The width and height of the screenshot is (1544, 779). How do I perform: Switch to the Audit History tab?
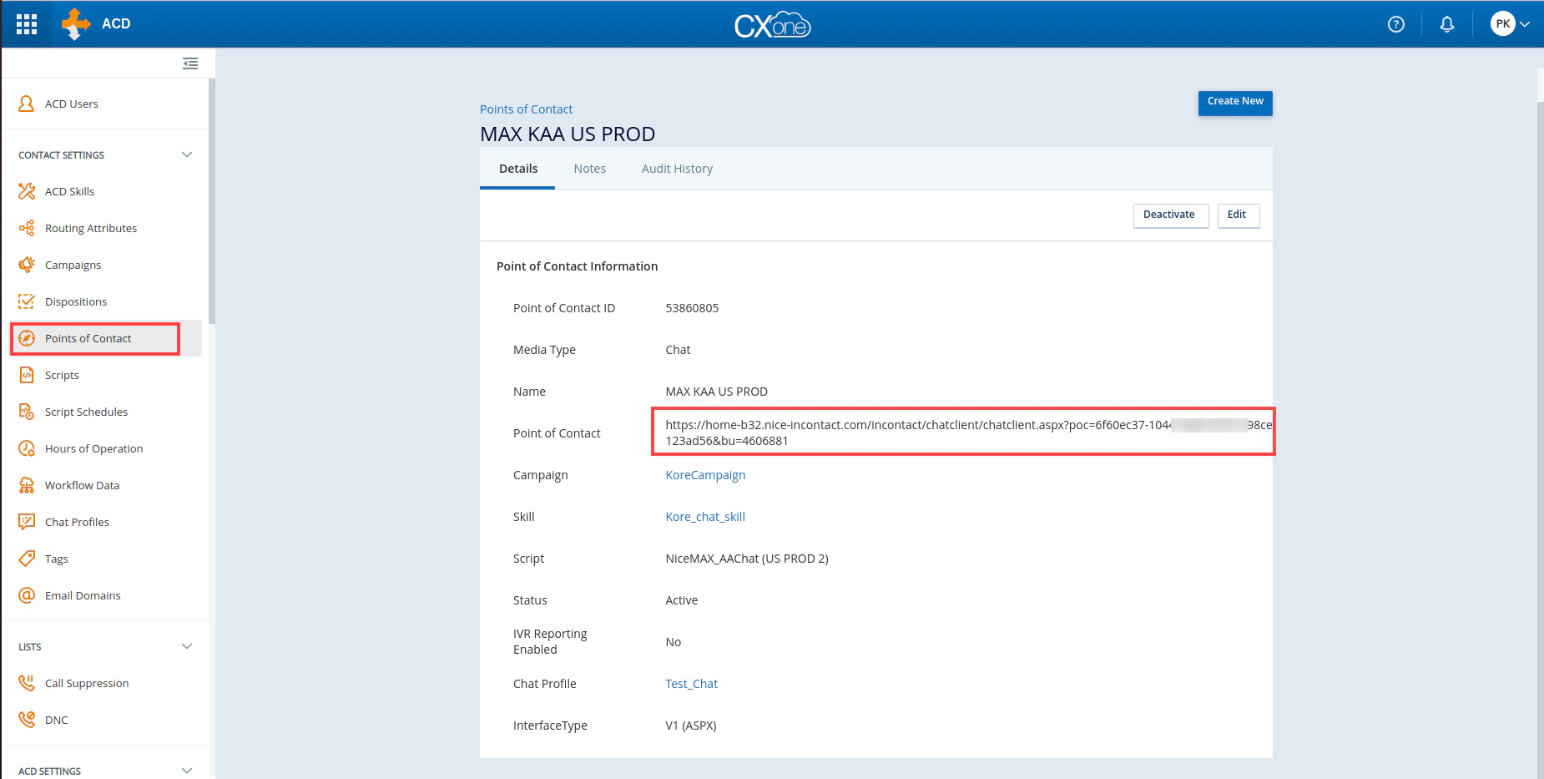(677, 169)
